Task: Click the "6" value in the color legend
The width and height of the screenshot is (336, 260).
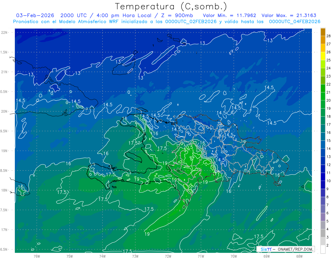Action: pyautogui.click(x=328, y=213)
